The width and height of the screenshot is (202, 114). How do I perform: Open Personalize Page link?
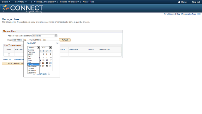pos(189,14)
